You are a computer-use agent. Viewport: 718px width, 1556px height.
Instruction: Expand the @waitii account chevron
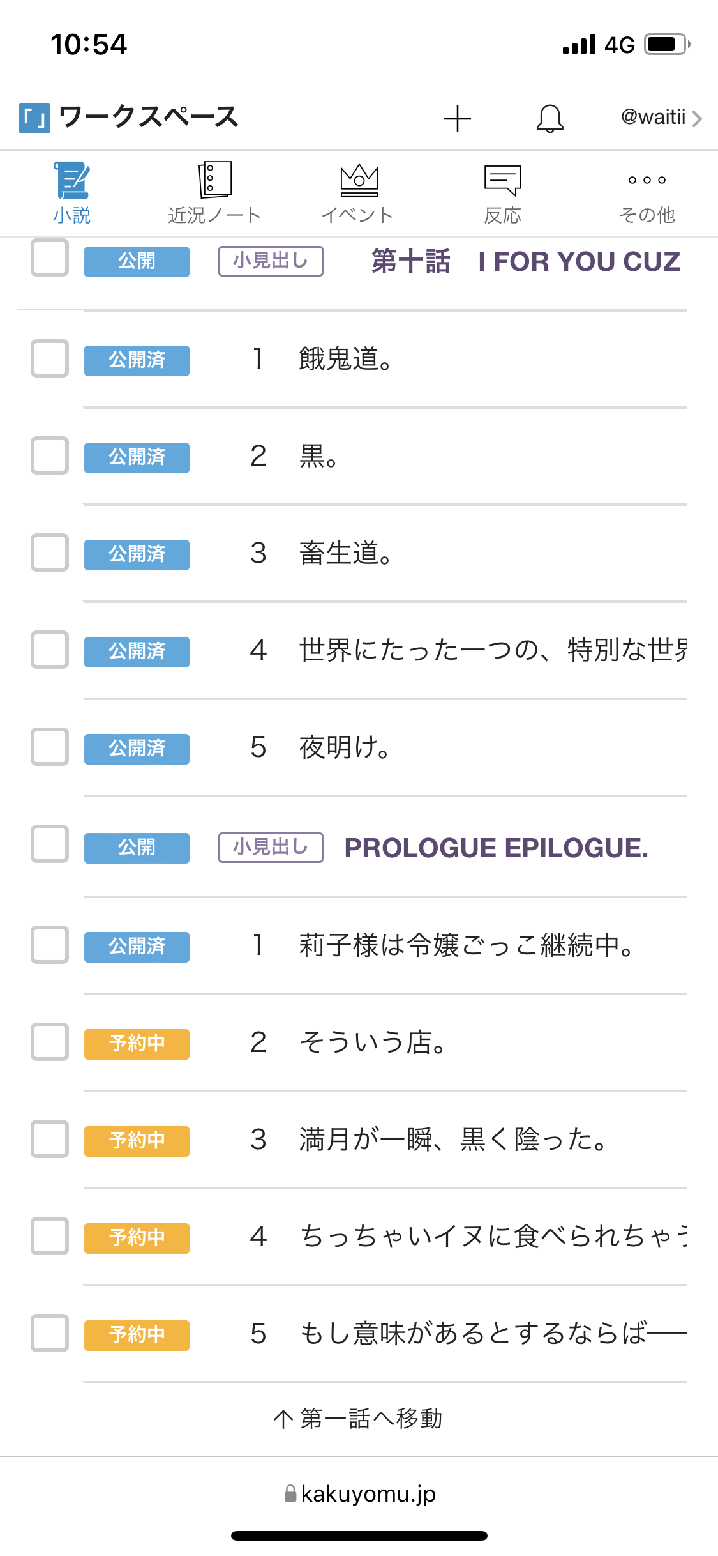pos(697,119)
